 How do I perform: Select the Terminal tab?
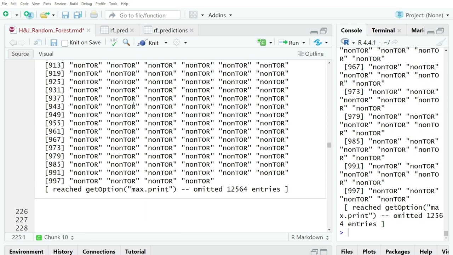point(383,30)
